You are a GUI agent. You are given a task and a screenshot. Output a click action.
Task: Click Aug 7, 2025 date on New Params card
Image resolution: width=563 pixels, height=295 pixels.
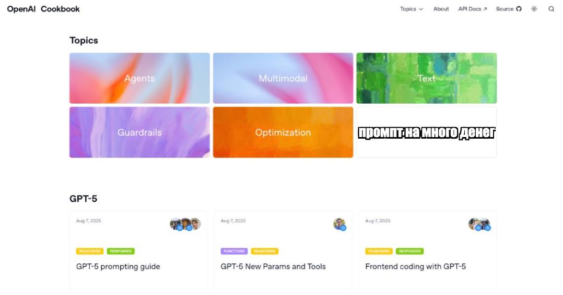(x=233, y=221)
